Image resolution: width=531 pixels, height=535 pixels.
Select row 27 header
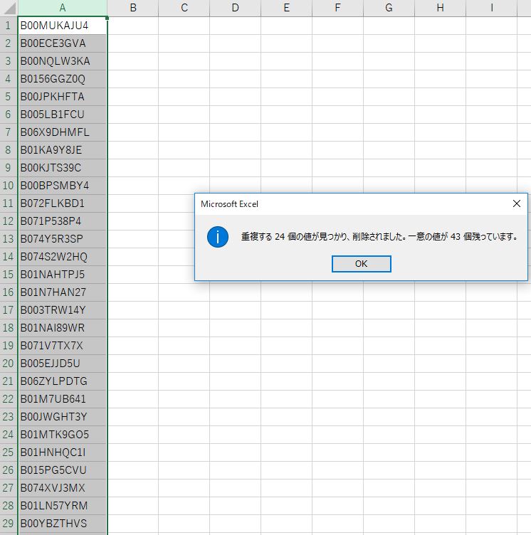9,488
